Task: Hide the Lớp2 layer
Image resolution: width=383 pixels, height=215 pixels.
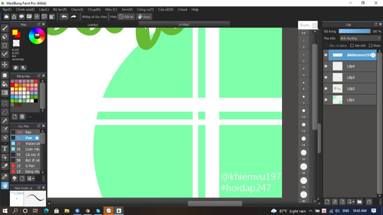Action: (326, 88)
